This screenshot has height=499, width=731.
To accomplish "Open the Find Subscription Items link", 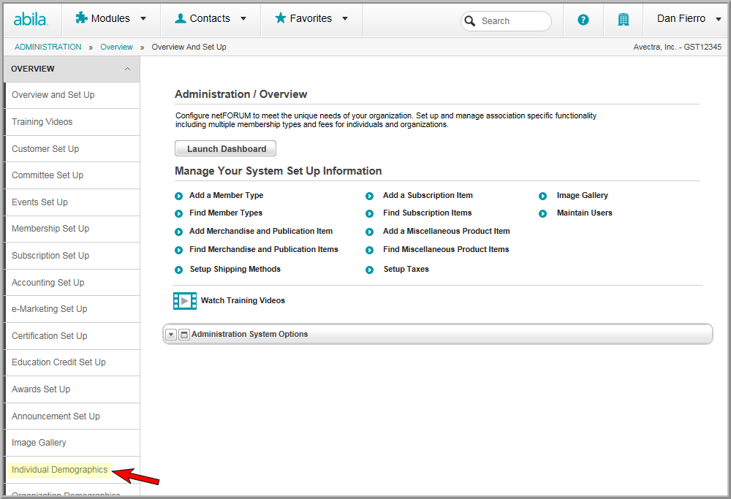I will click(428, 213).
